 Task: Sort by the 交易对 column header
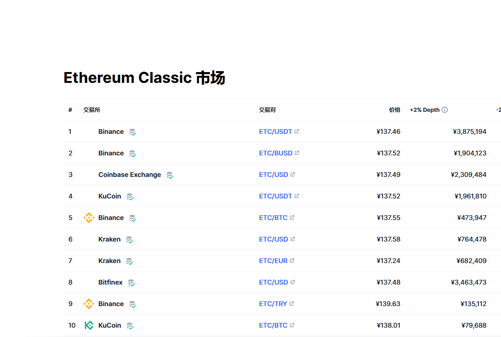(267, 110)
